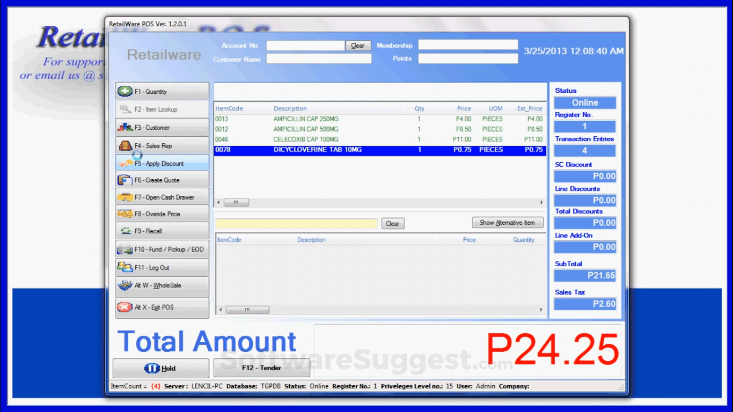This screenshot has height=412, width=733.
Task: Click the Log Out users icon on F11
Action: (x=125, y=267)
